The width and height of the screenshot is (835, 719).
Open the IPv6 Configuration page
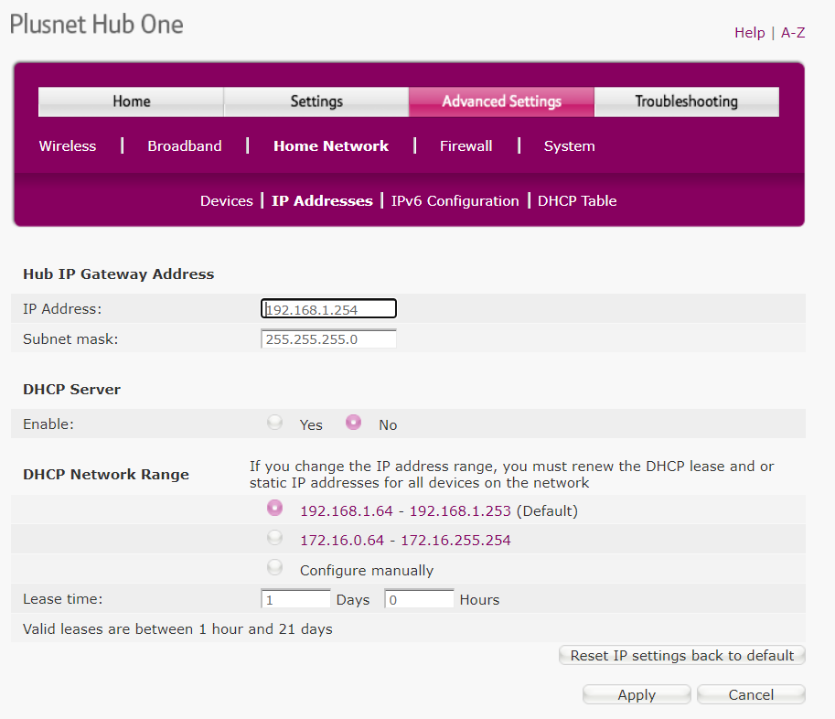coord(455,200)
